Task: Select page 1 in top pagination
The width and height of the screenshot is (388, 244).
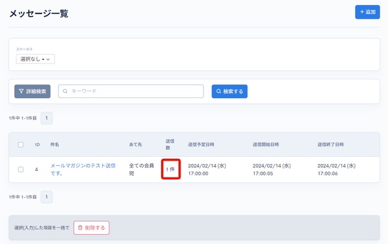Action: pos(47,118)
